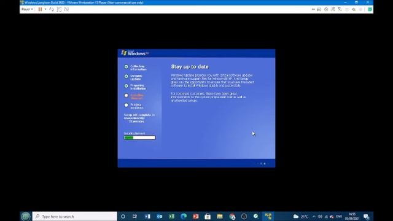Viewport: 393px width, 221px height.
Task: Click the Installing Windows step radio indicator
Action: (126, 96)
